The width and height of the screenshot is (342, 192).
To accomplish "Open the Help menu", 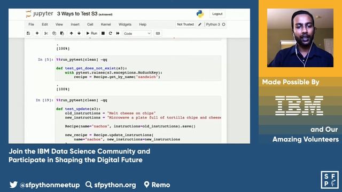I will (143, 25).
